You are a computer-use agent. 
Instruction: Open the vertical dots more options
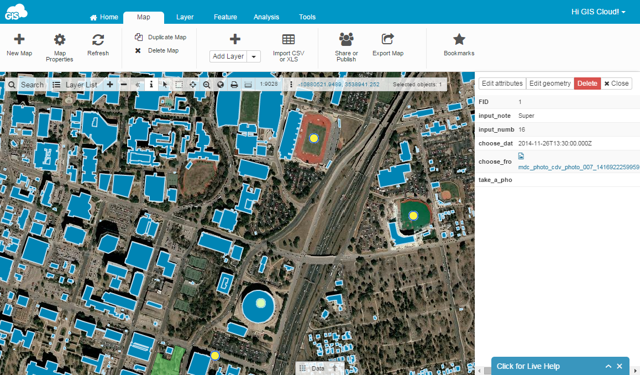[x=291, y=85]
